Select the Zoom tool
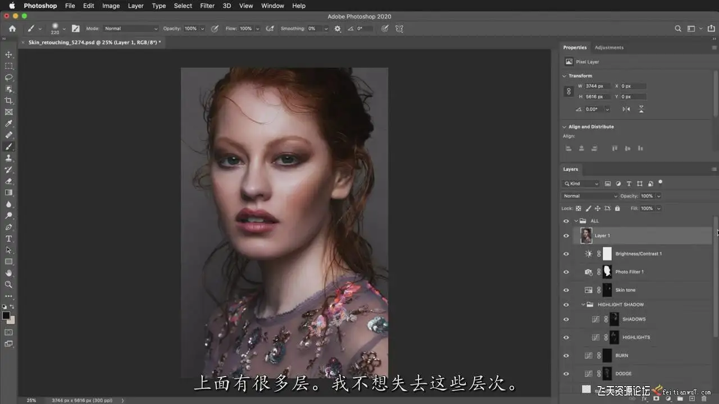The width and height of the screenshot is (719, 404). (x=8, y=284)
